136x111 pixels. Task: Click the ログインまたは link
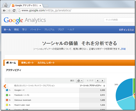[126, 30]
